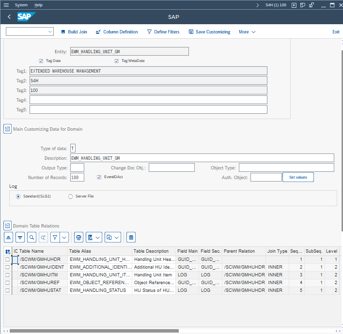Open the command field dropdown

point(50,32)
